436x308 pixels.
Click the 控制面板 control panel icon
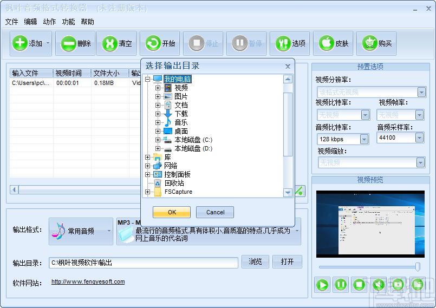[158, 175]
